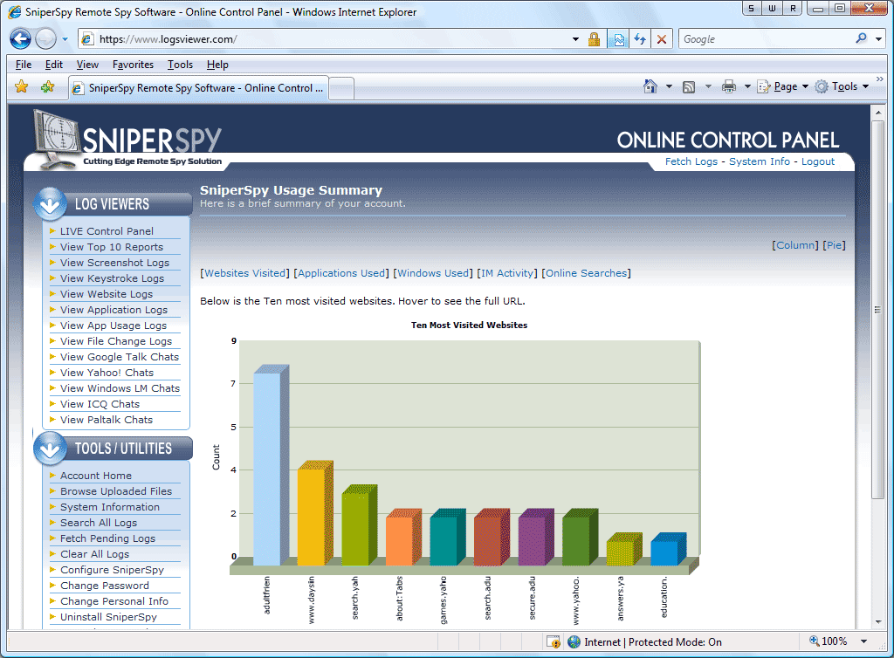Switch chart to Column view
894x658 pixels.
795,245
